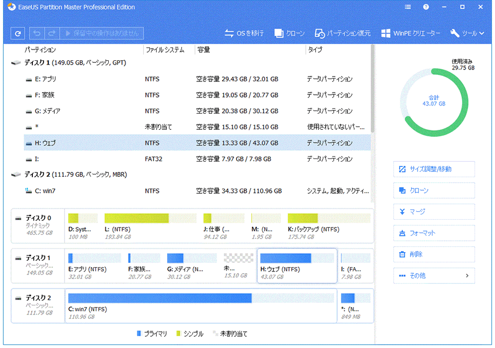Select ディスク 1 label in disk map
This screenshot has width=495, height=348.
(38, 266)
